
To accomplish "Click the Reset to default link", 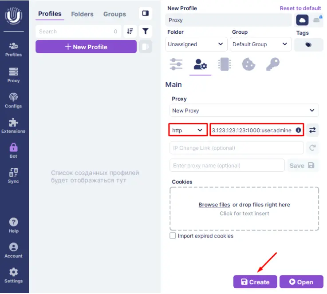I will (x=300, y=8).
